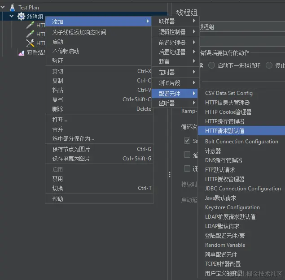Viewport: 285px width, 280px height.
Task: Expand the 前置处理器 submenu
Action: coord(175,43)
